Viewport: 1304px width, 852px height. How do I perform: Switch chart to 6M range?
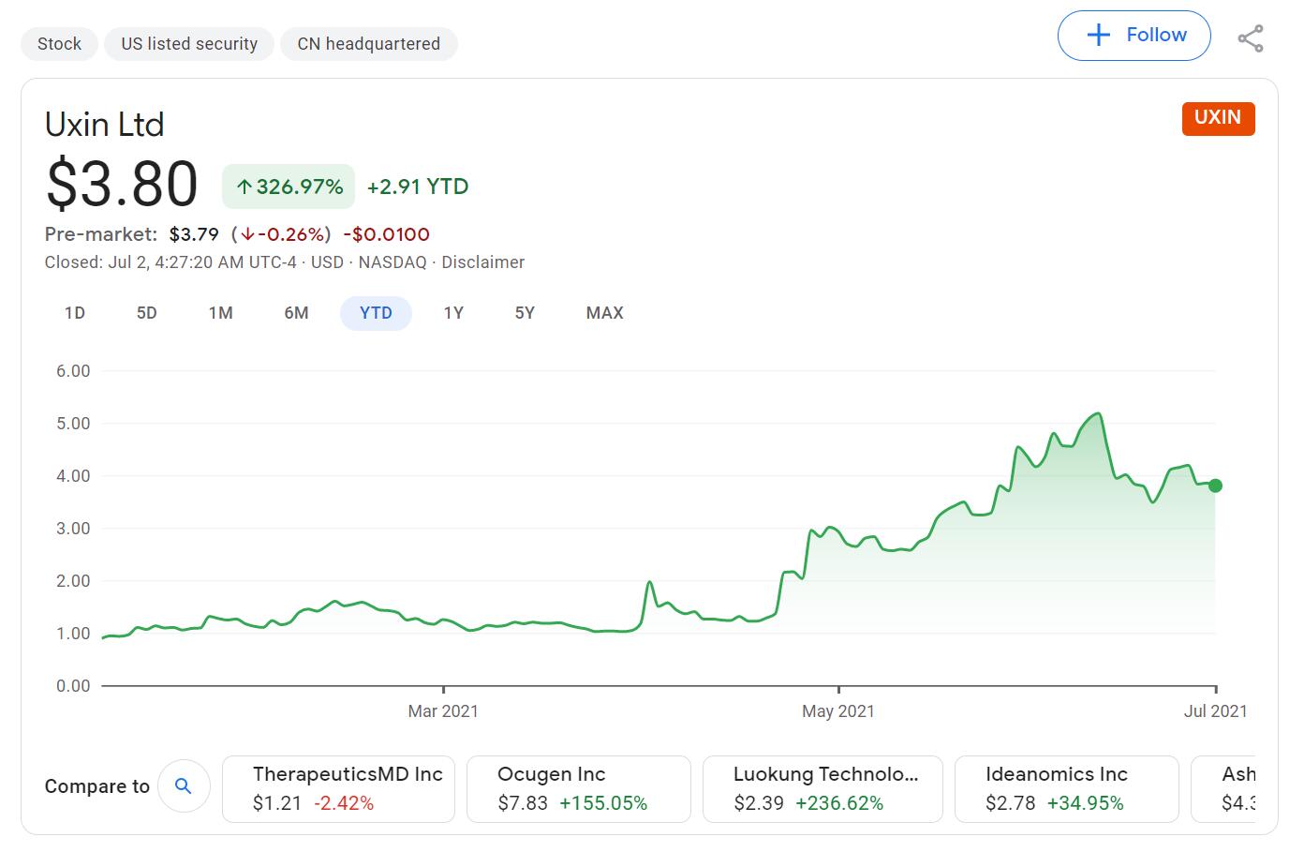296,313
